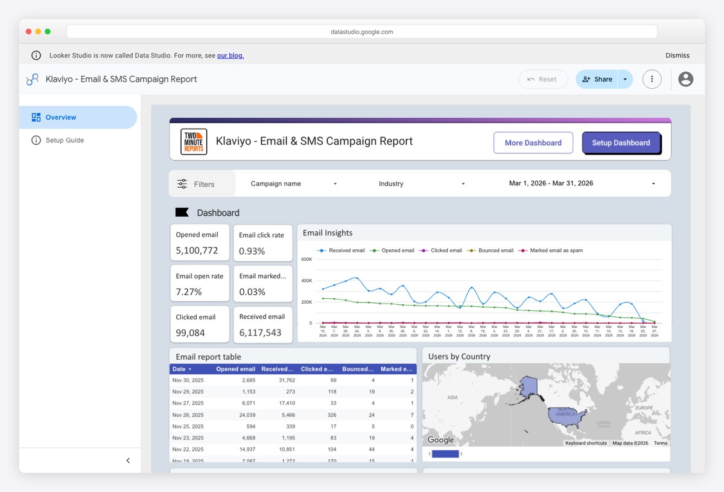Select the Nov 25, 2025 table row

click(293, 426)
